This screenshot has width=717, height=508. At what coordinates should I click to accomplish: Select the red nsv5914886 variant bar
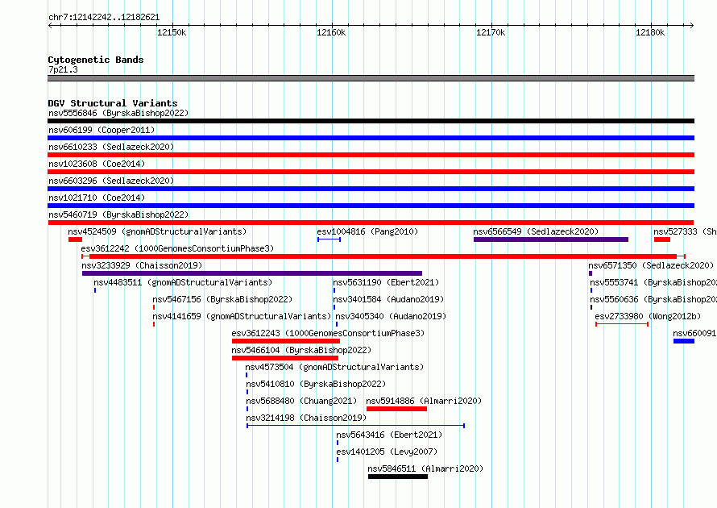[x=396, y=409]
